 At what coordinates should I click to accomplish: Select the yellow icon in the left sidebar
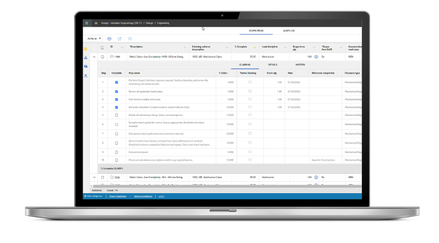point(86,49)
